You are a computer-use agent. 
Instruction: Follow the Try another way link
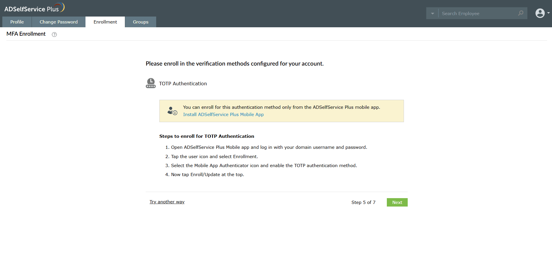point(167,202)
